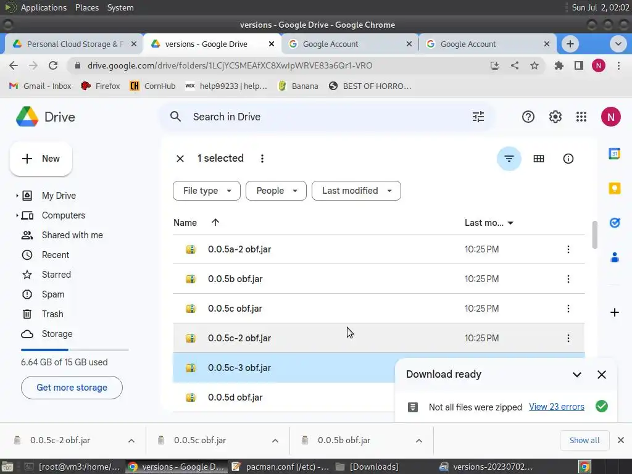The height and width of the screenshot is (474, 632).
Task: Open the Recent section
Action: click(55, 255)
